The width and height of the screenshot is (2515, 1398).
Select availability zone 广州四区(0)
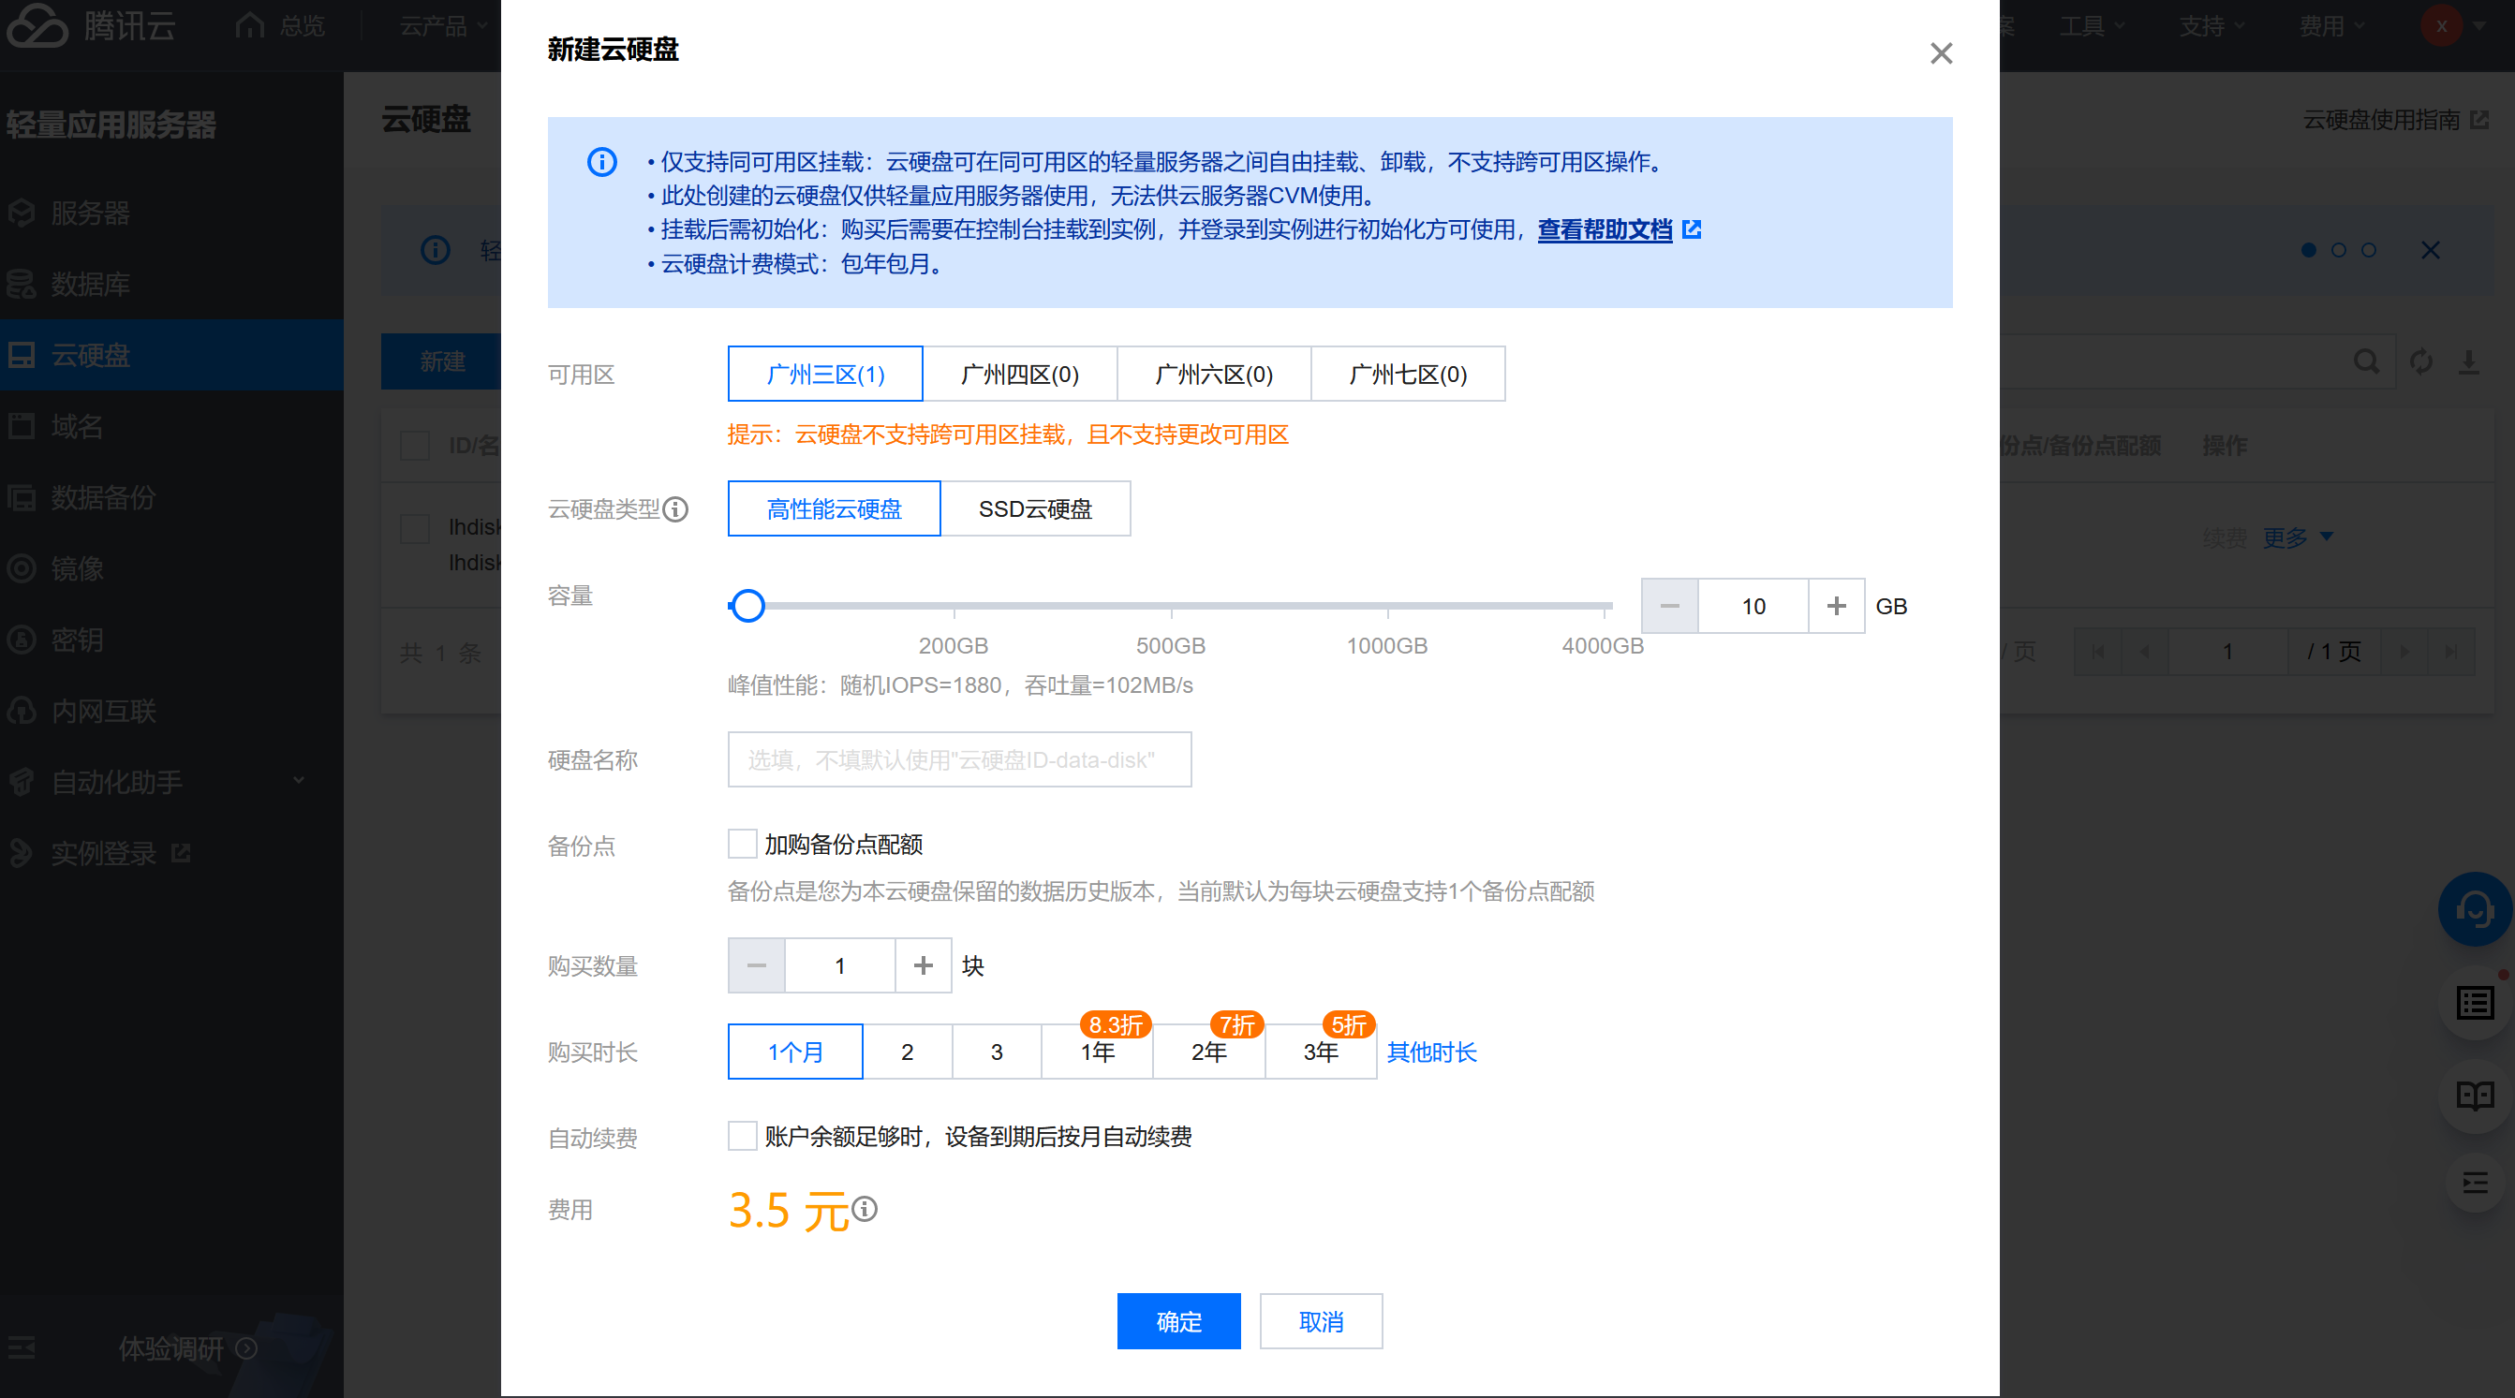pos(1019,374)
